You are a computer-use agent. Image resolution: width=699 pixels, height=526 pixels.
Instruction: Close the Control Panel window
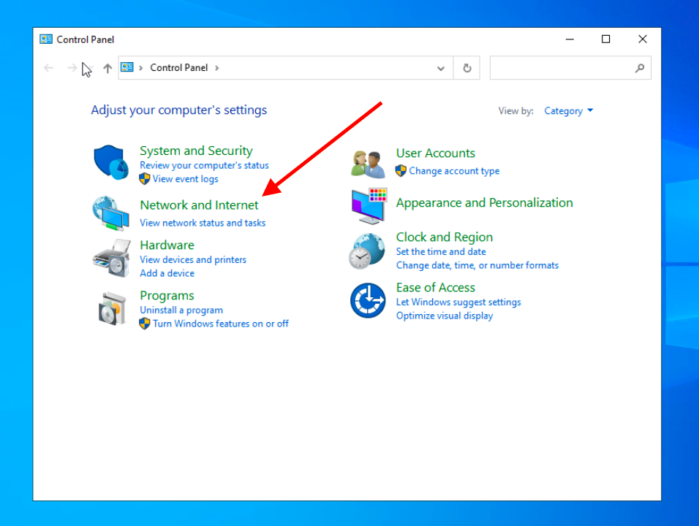click(643, 39)
